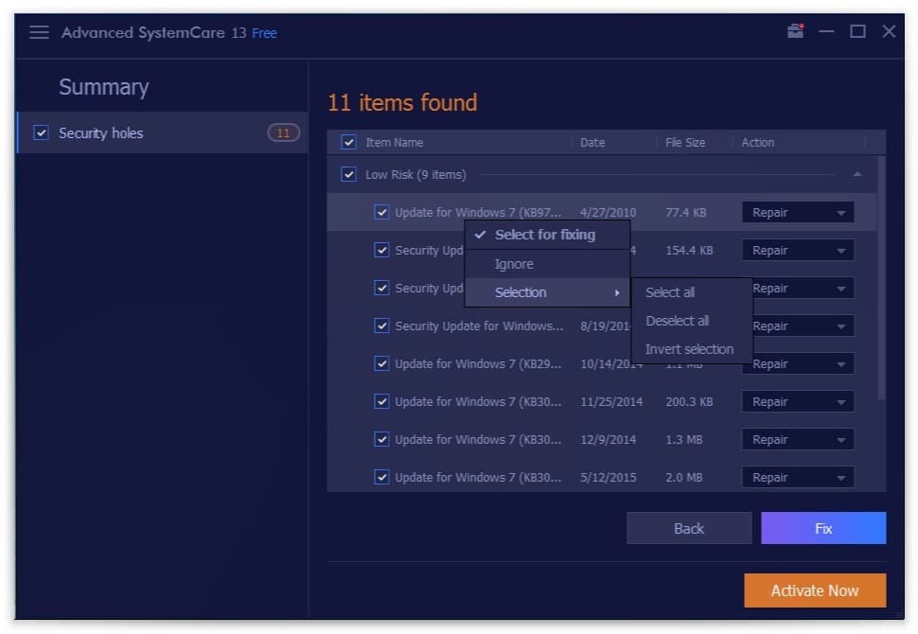918x634 pixels.
Task: Click the 5/12/2015 date cell
Action: tap(609, 478)
